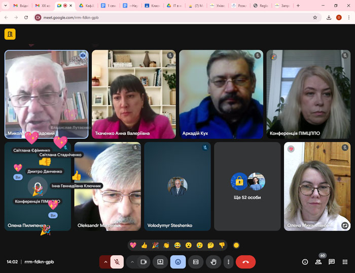This screenshot has height=273, width=355.
Task: Switch to the Кафедра browser tab
Action: point(87,5)
